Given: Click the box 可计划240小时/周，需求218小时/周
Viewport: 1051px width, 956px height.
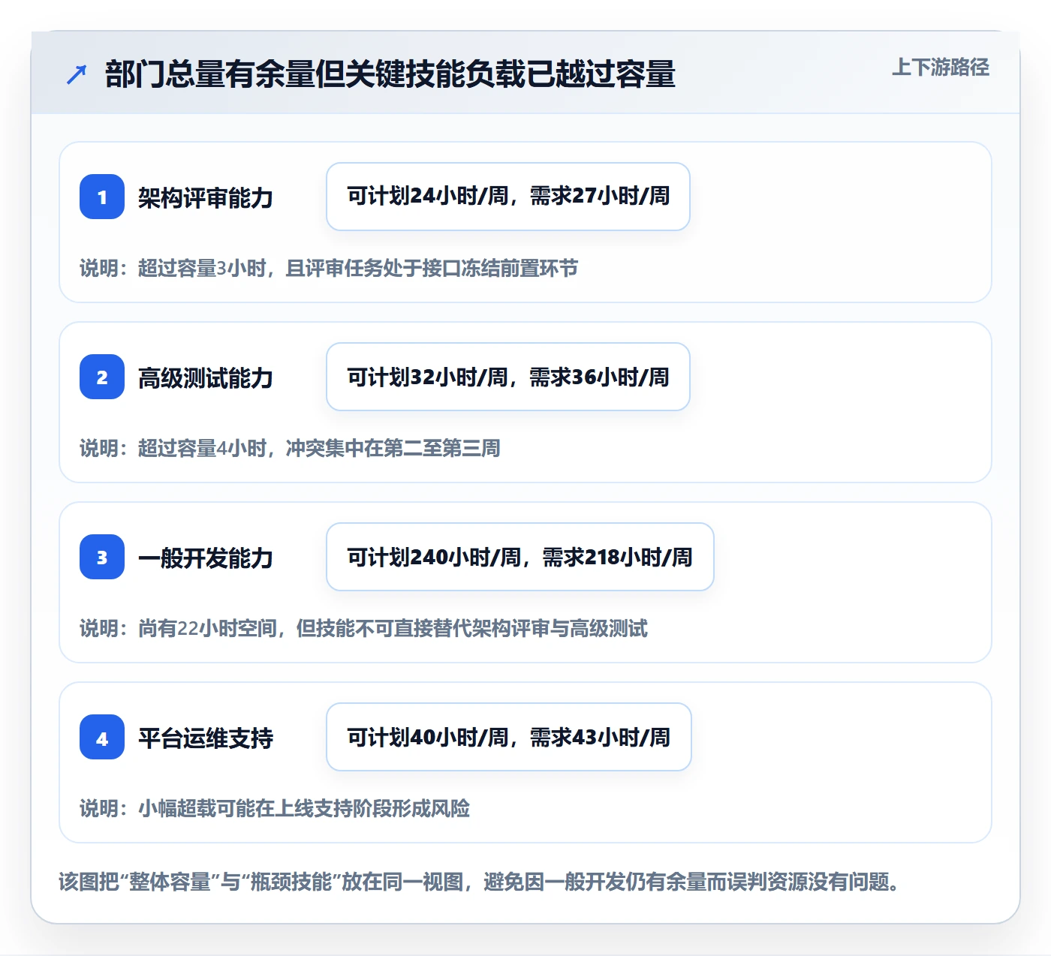Looking at the screenshot, I should click(520, 557).
